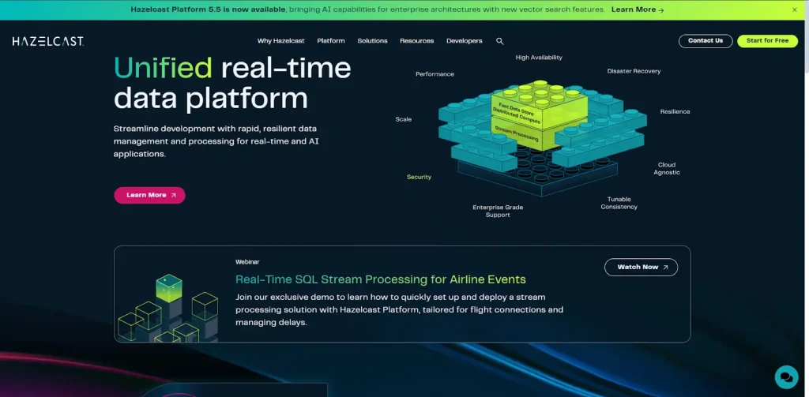Select the Cloud Agnostic label

coord(667,169)
